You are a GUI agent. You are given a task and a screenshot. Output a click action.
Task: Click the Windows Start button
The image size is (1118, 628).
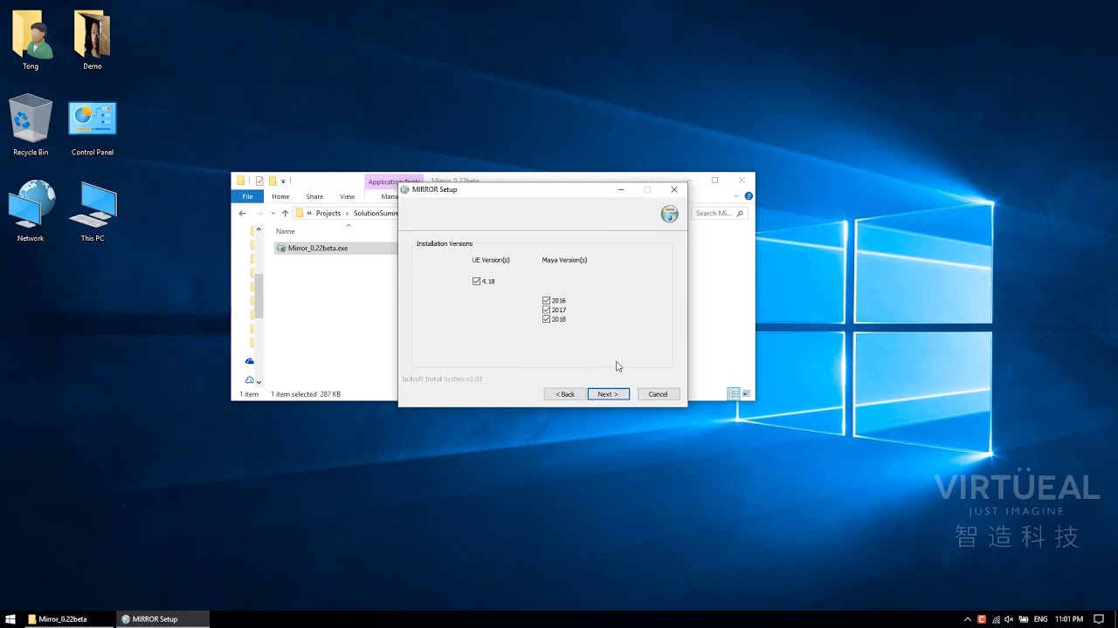click(x=10, y=619)
